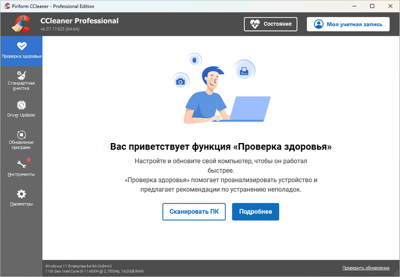The image size is (400, 277).
Task: Click the heartbeat icon in Состояние button
Action: point(255,24)
